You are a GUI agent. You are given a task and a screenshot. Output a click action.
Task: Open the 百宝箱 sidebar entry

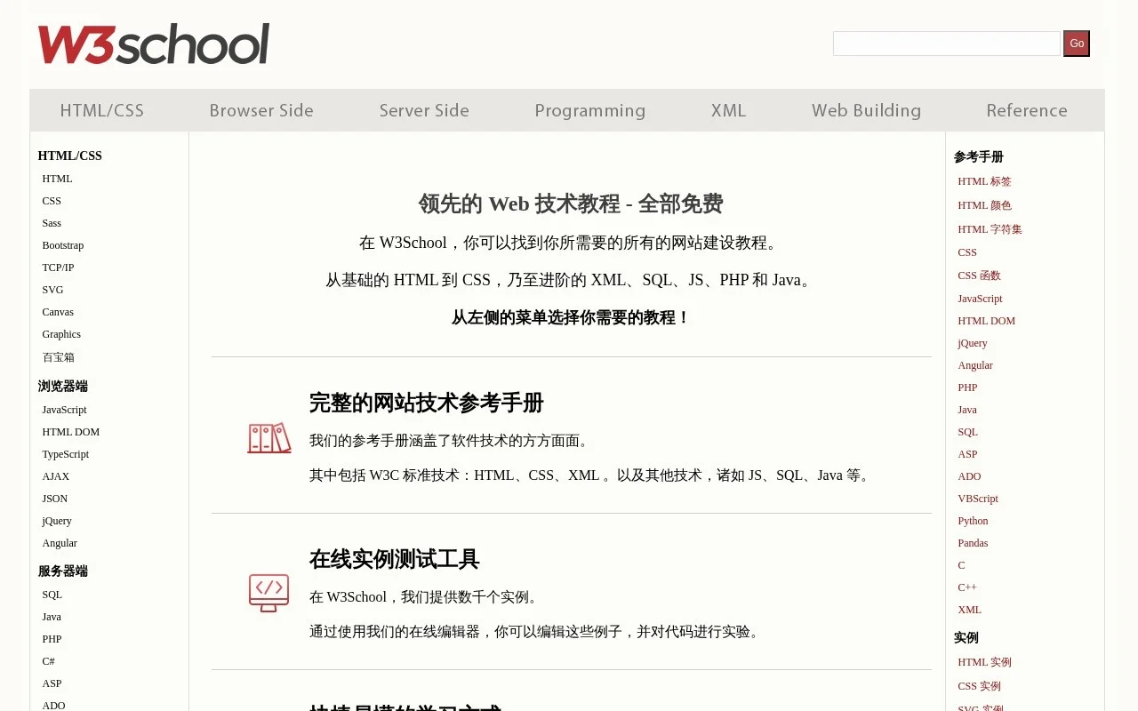tap(57, 356)
